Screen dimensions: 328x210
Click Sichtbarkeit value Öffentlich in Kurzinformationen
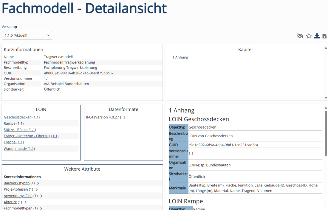click(x=52, y=89)
